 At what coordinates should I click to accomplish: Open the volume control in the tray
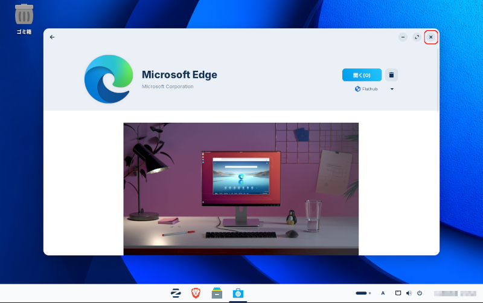(x=409, y=293)
